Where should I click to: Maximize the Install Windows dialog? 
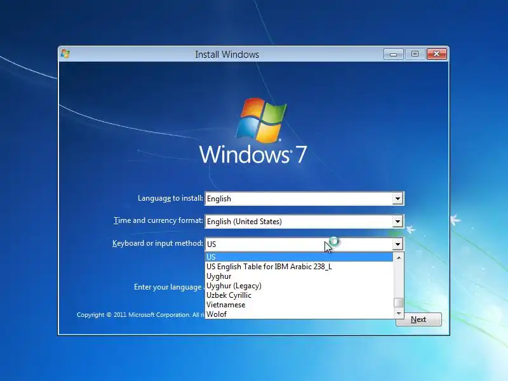click(x=415, y=54)
